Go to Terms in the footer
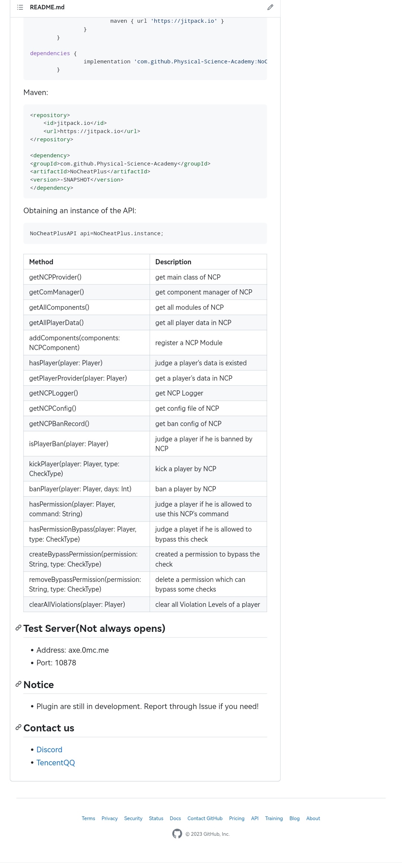The width and height of the screenshot is (402, 863). coord(88,818)
